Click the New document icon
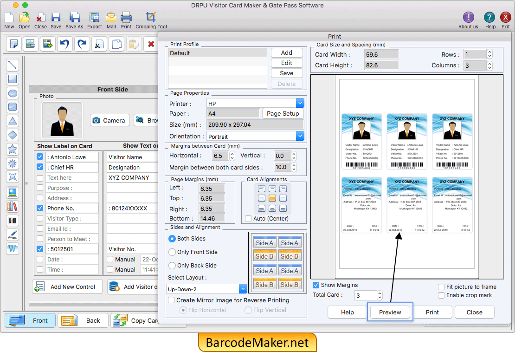Screen dimensions: 515x352 [9, 18]
